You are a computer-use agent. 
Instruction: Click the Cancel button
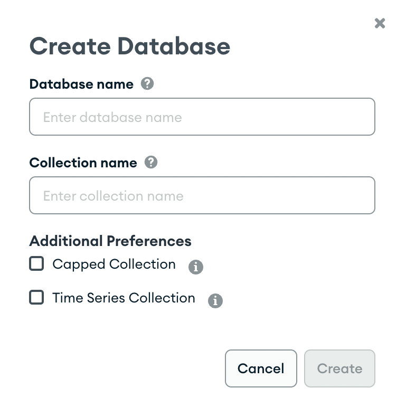261,368
